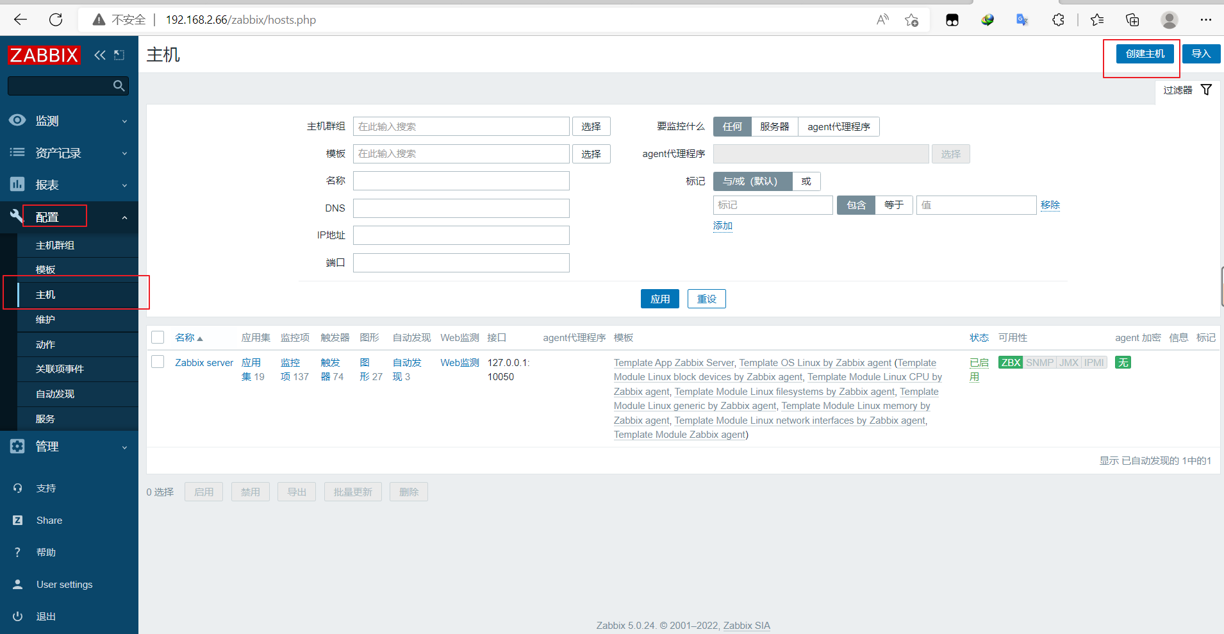Open the Zabbix server host link
Image resolution: width=1224 pixels, height=634 pixels.
point(204,362)
